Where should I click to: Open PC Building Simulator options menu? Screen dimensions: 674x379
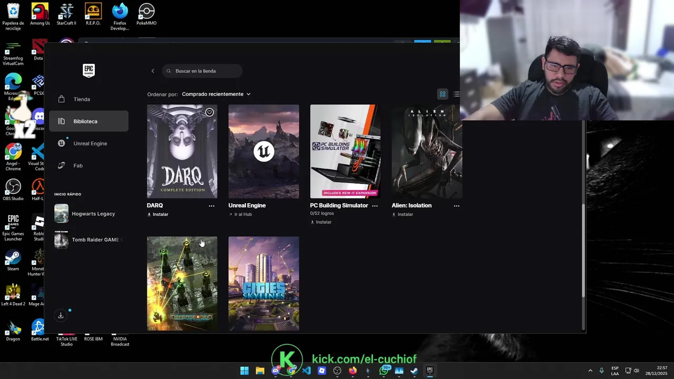(x=375, y=206)
